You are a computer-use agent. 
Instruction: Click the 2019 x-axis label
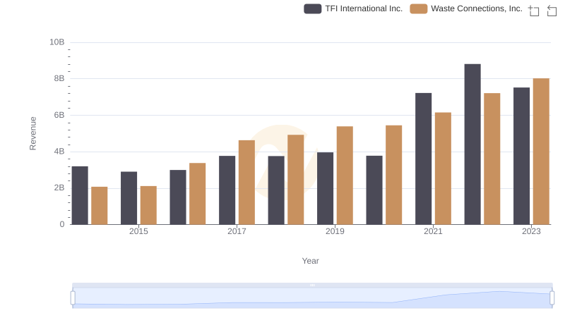pyautogui.click(x=335, y=231)
